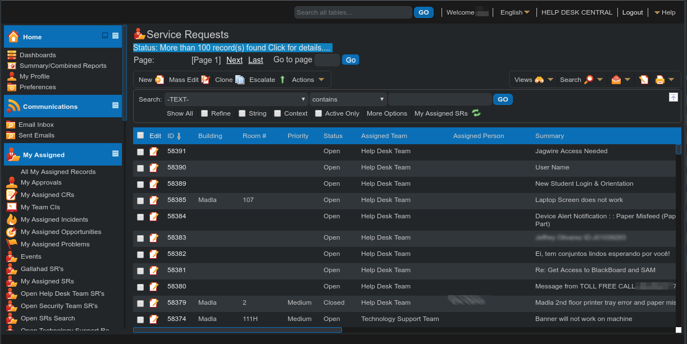Click the My Assigned section icon
This screenshot has width=687, height=344.
coord(13,154)
